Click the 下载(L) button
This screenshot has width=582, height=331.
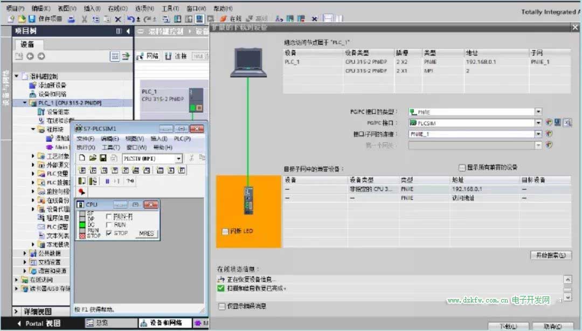[x=508, y=327]
